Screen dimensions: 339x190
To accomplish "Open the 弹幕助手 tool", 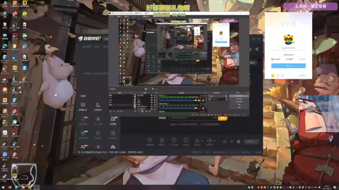I will (x=83, y=107).
